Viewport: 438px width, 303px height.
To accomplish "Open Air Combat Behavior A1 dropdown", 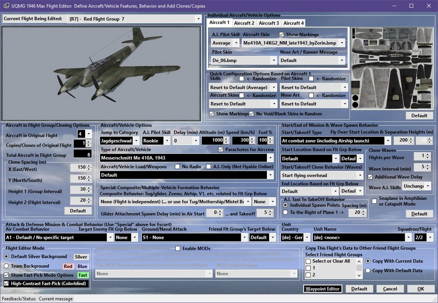I will click(x=110, y=238).
